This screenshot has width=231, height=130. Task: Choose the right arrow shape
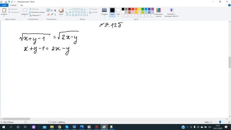[79, 12]
